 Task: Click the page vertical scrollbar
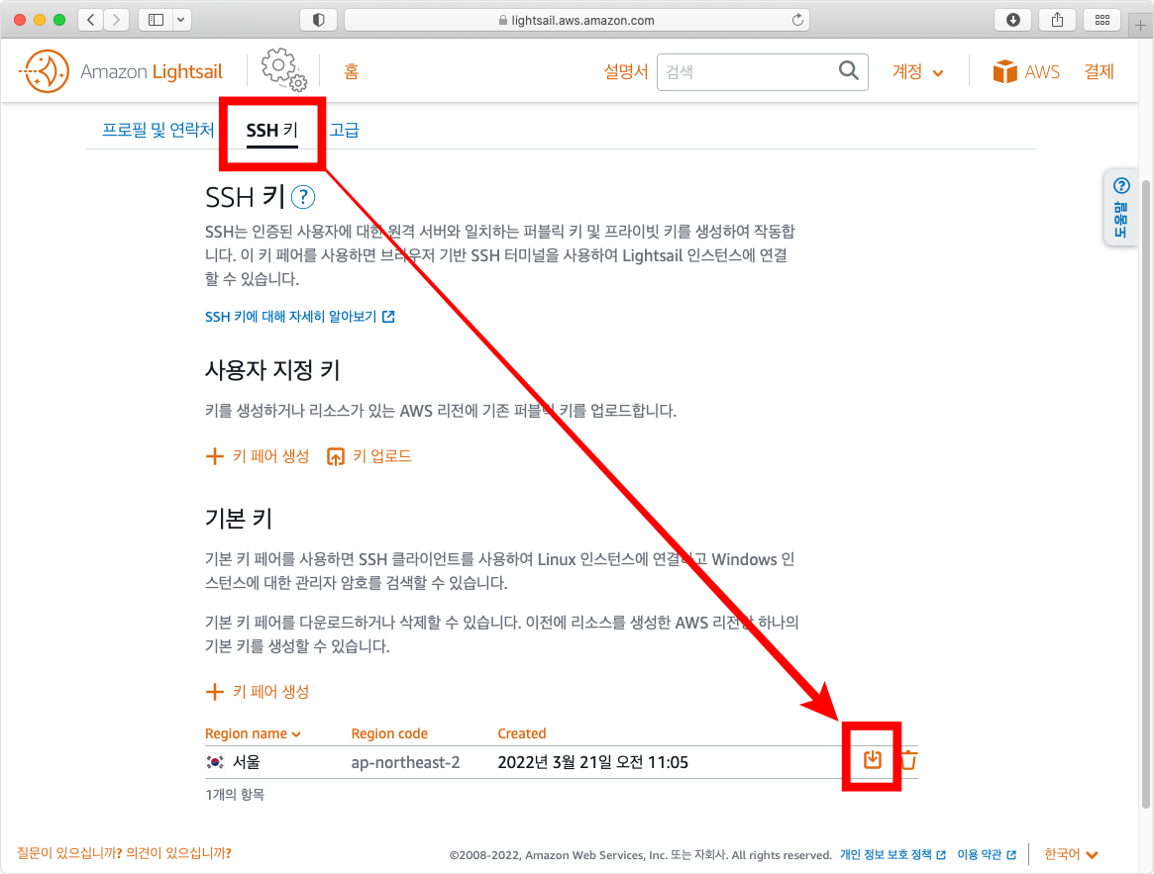click(x=1146, y=493)
